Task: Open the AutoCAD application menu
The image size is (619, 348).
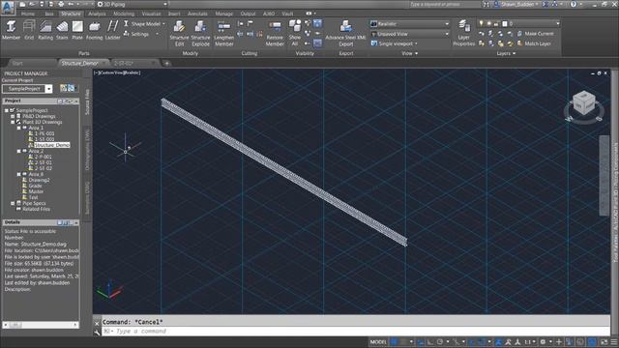Action: (x=8, y=7)
